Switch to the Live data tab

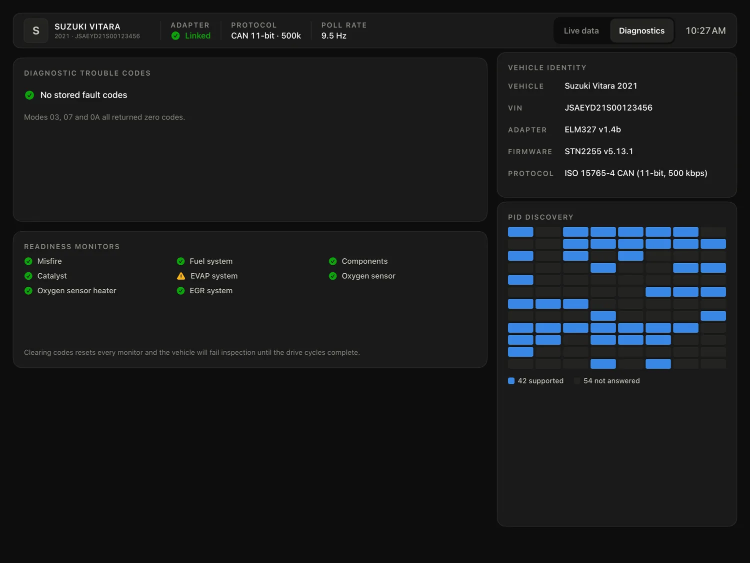click(581, 31)
